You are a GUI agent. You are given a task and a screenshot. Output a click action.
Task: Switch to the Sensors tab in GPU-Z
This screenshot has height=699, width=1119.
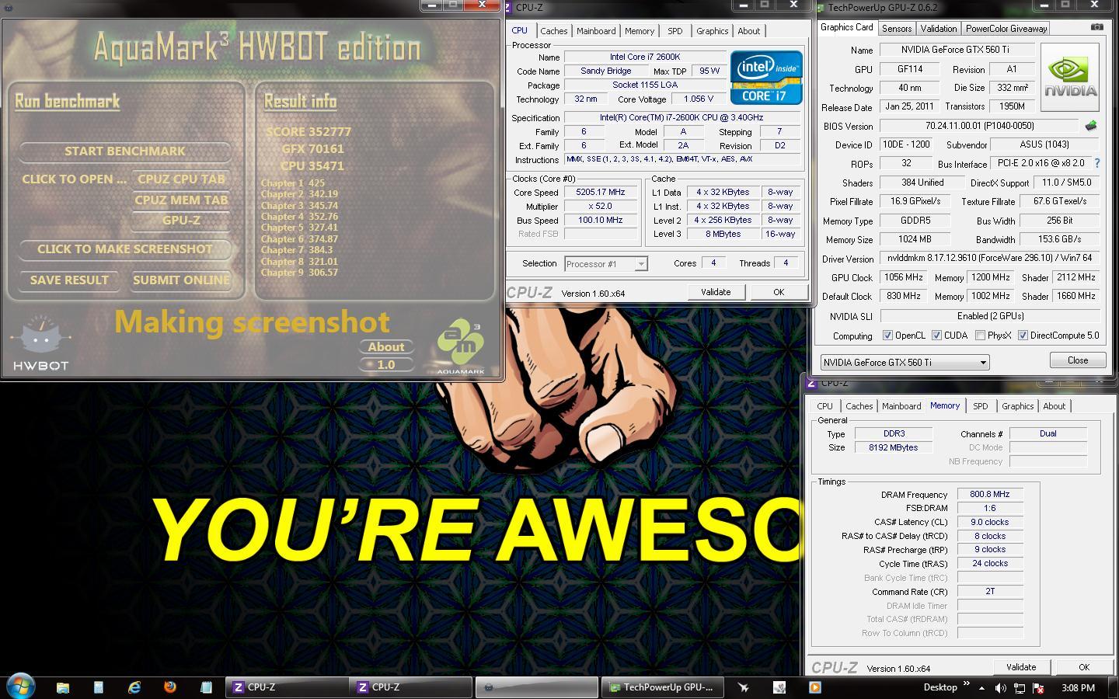(x=896, y=28)
